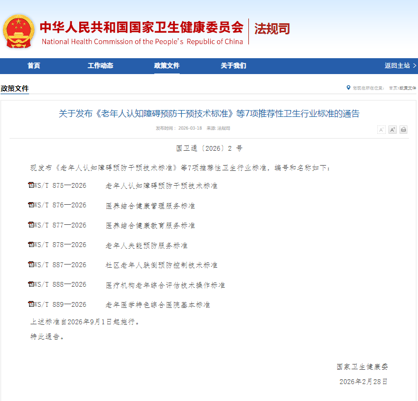
Task: Open the WS/T 877—2026 standard link
Action: tap(60, 225)
